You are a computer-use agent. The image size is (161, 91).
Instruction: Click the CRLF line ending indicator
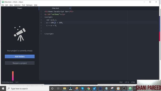tap(121, 82)
